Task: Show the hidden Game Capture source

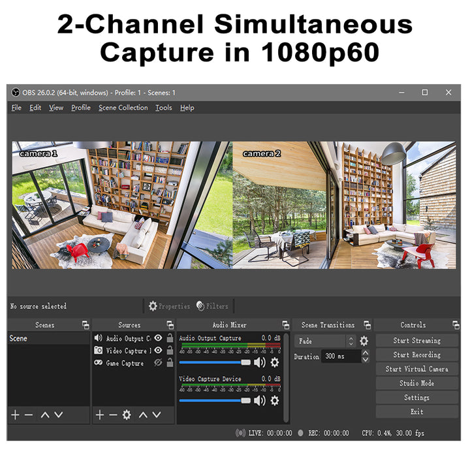Action: click(158, 363)
